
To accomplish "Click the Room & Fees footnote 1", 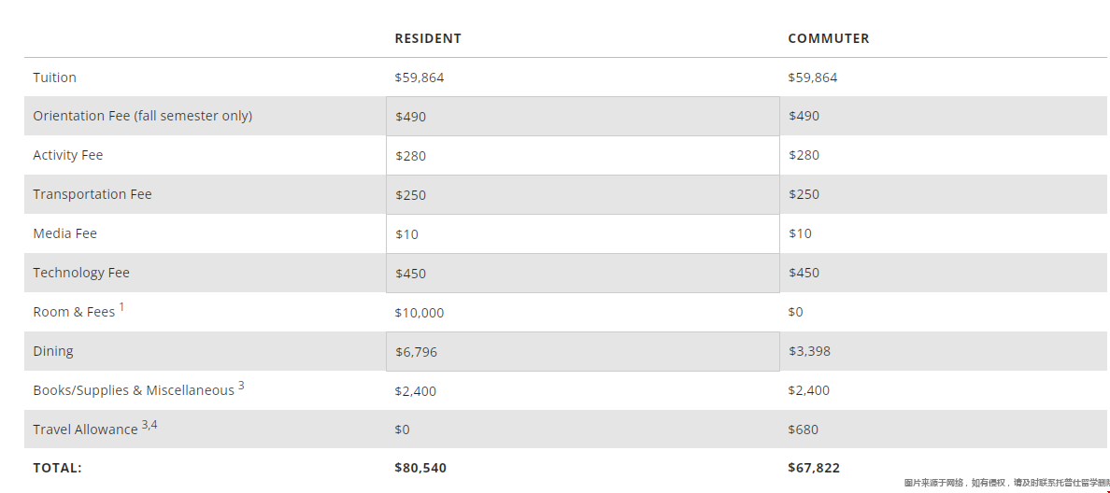I will point(121,306).
